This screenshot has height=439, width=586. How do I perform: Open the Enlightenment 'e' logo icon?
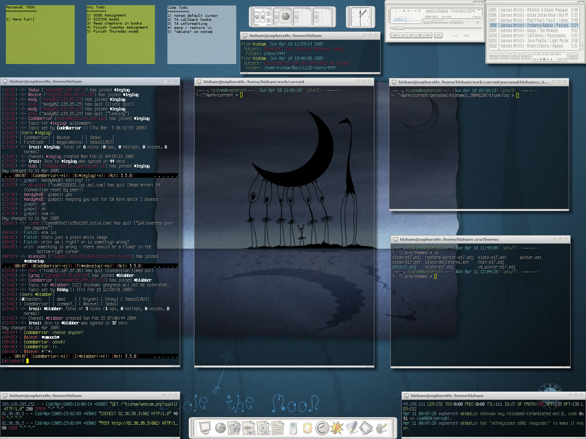(x=322, y=428)
